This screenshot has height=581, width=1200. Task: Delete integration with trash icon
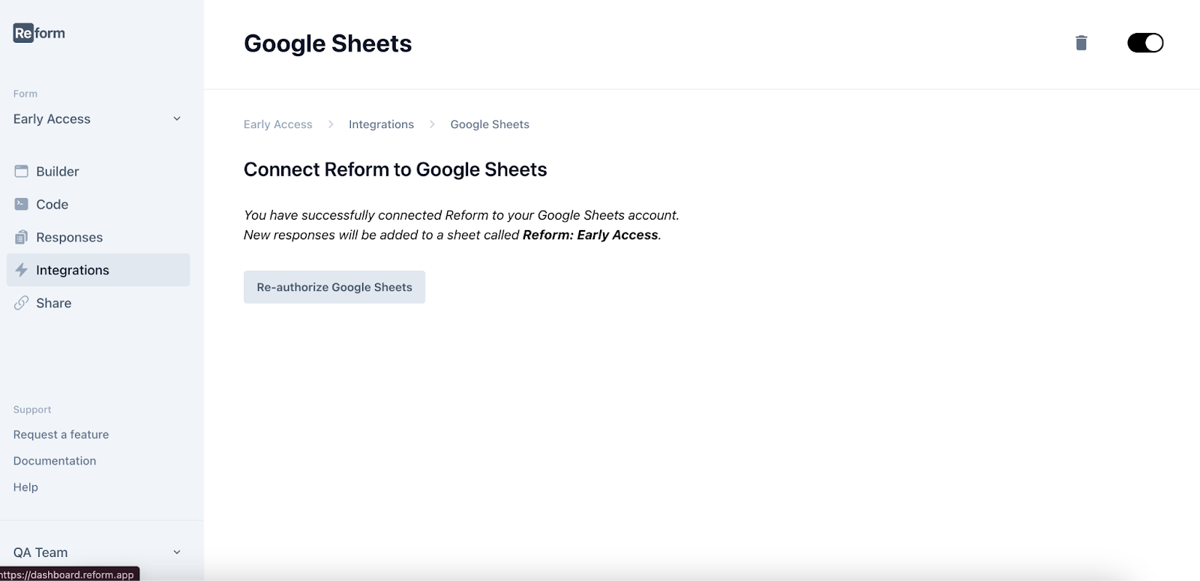[x=1081, y=43]
